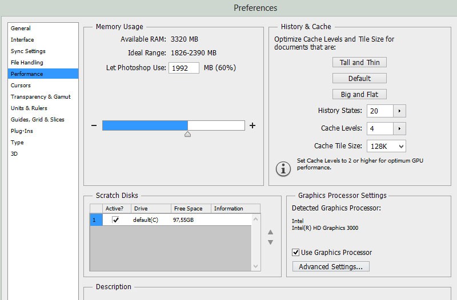Click the minus icon to decrease memory

94,125
